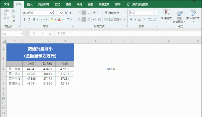Open 条件格式 conditional formatting
The height and width of the screenshot is (117, 202).
click(167, 16)
